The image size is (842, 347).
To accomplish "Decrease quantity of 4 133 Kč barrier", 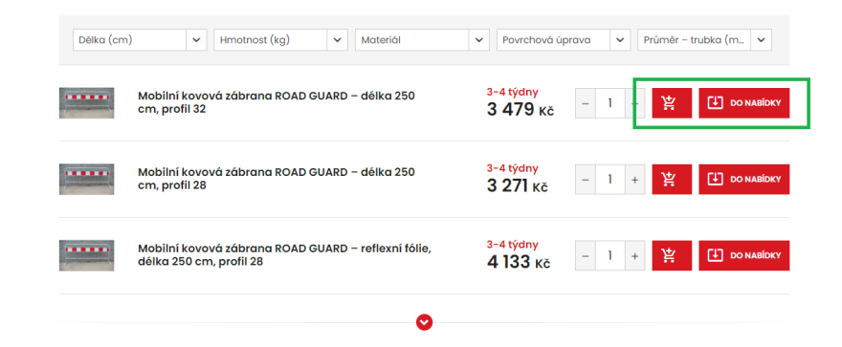I will [586, 255].
